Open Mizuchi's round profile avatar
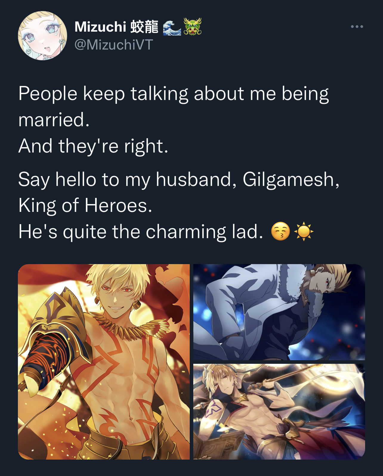383x476 pixels. coord(43,36)
